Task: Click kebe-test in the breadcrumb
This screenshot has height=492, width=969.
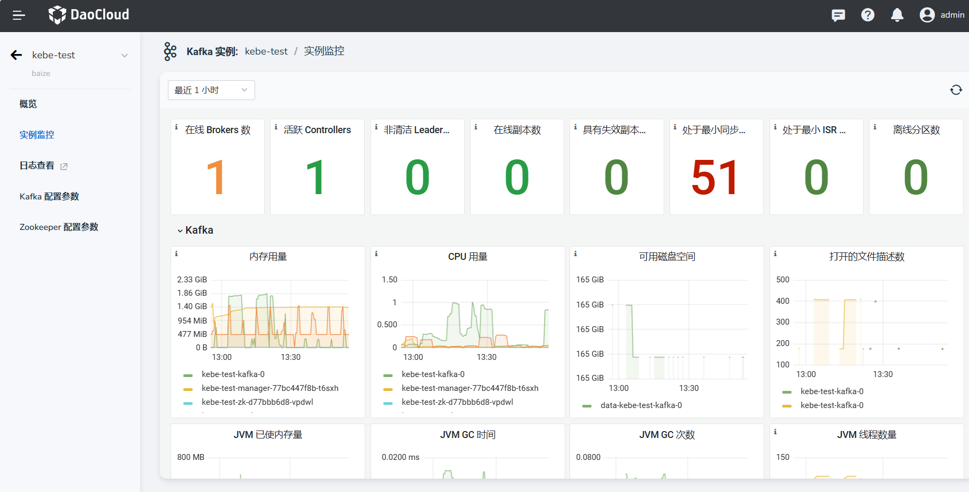Action: coord(266,51)
